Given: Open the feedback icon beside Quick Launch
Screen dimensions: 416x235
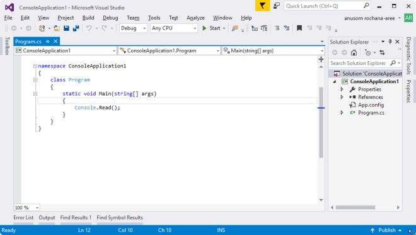Looking at the screenshot, I should pyautogui.click(x=277, y=6).
